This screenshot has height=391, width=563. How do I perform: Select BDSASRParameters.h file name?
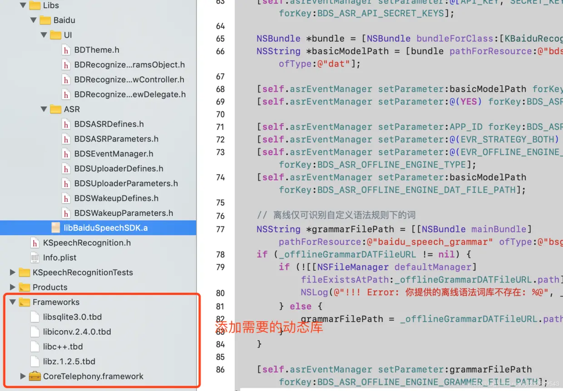(x=116, y=139)
